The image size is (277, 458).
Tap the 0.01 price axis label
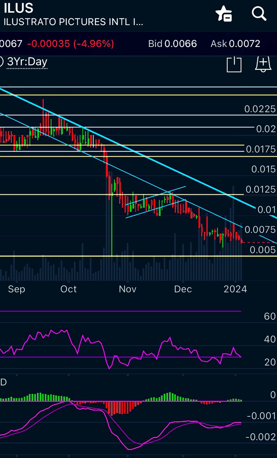[x=266, y=210]
